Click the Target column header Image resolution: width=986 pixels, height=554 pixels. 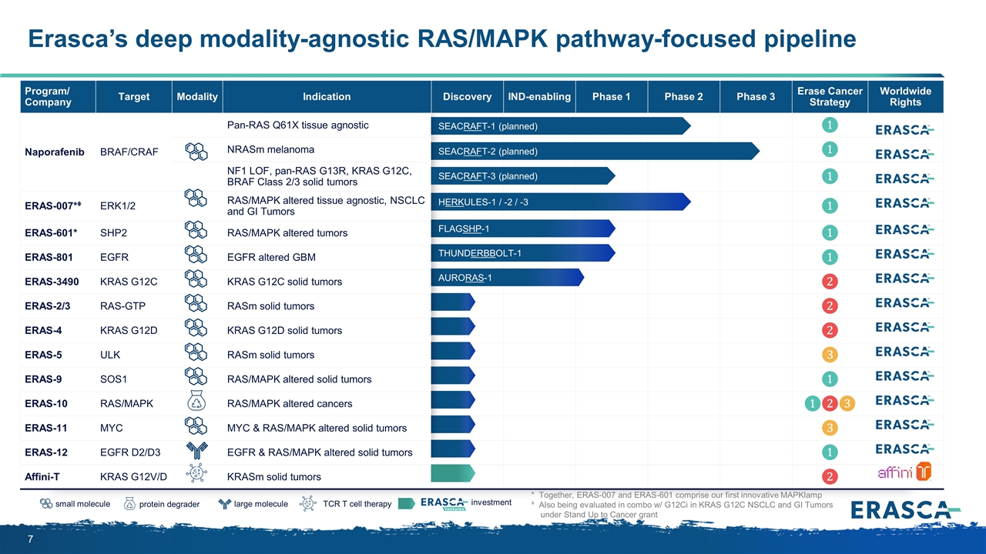click(134, 96)
